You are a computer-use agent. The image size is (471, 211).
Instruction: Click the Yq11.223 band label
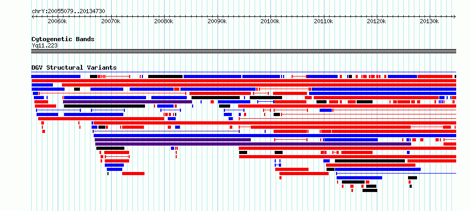tap(44, 45)
